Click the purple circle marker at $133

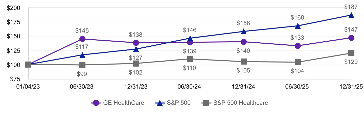coord(298,46)
